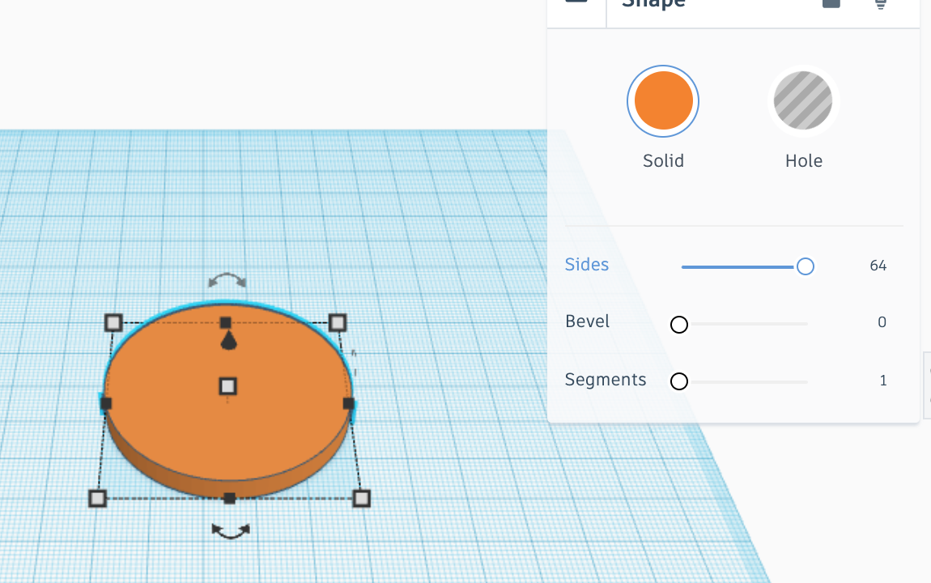Toggle the lightbulb visibility icon
The width and height of the screenshot is (931, 583).
(881, 3)
